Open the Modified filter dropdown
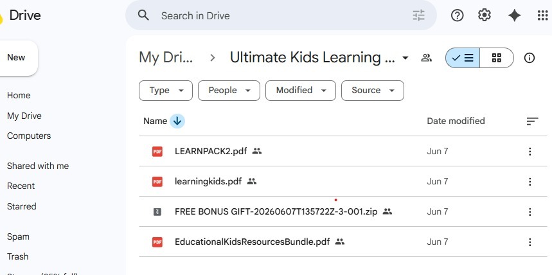 pyautogui.click(x=301, y=91)
